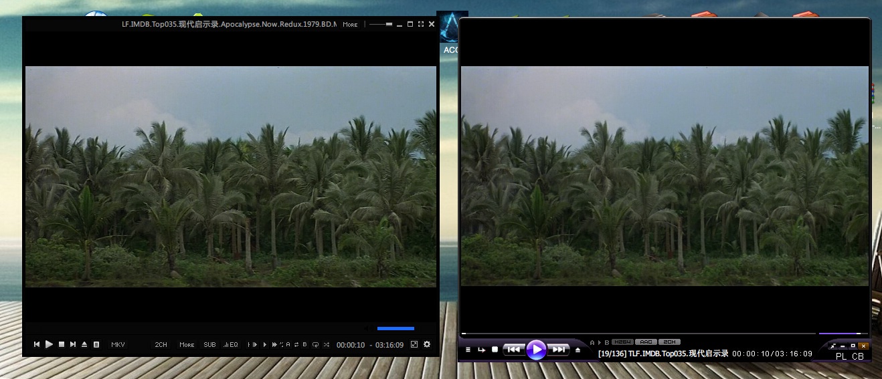Click the EQ equalizer button
The width and height of the screenshot is (882, 379).
231,344
